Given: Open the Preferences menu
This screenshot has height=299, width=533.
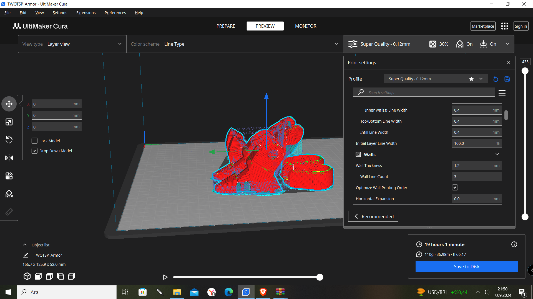Looking at the screenshot, I should (x=115, y=13).
